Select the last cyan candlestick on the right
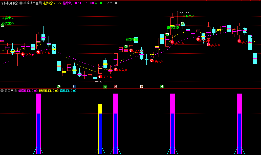This screenshot has width=261, height=155. point(255,59)
